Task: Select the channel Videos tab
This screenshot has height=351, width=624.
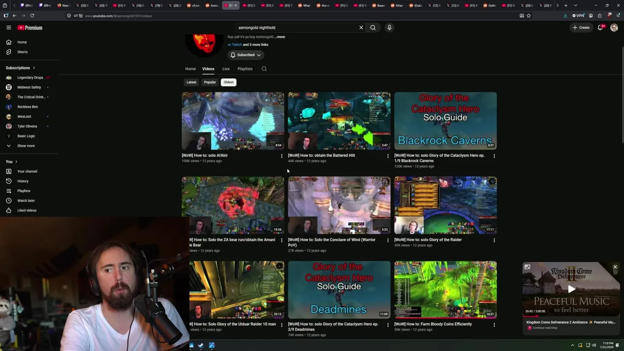Action: [x=208, y=69]
